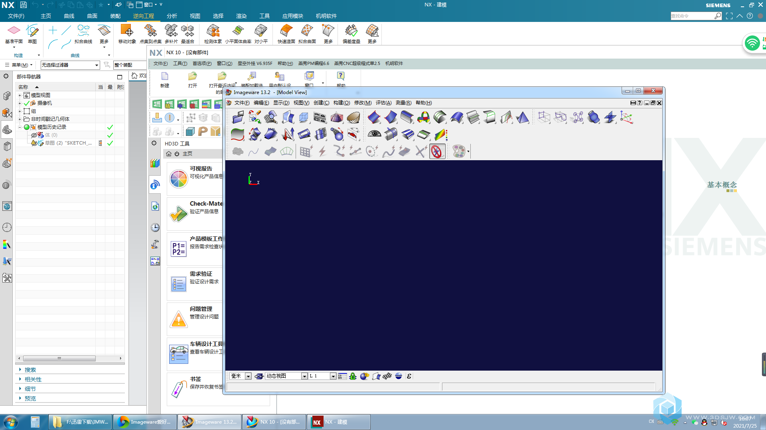Open the palette icon dropdown arrow in Imageware
Image resolution: width=766 pixels, height=430 pixels.
(468, 151)
